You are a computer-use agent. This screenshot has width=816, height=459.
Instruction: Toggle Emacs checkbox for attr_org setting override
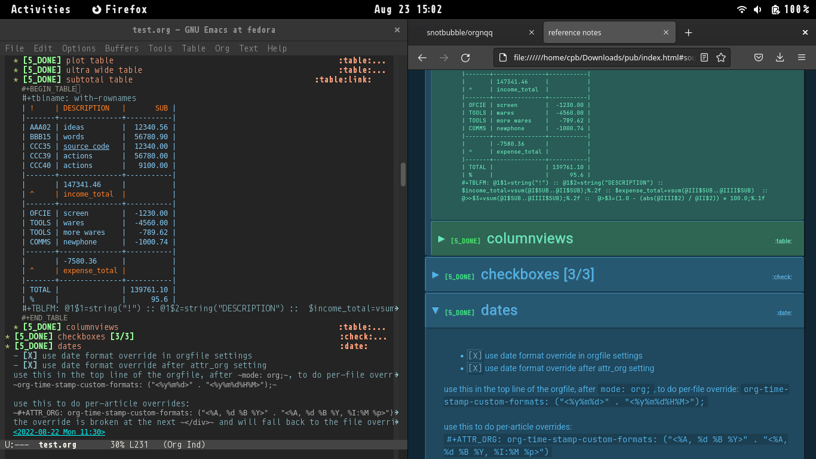coord(30,365)
